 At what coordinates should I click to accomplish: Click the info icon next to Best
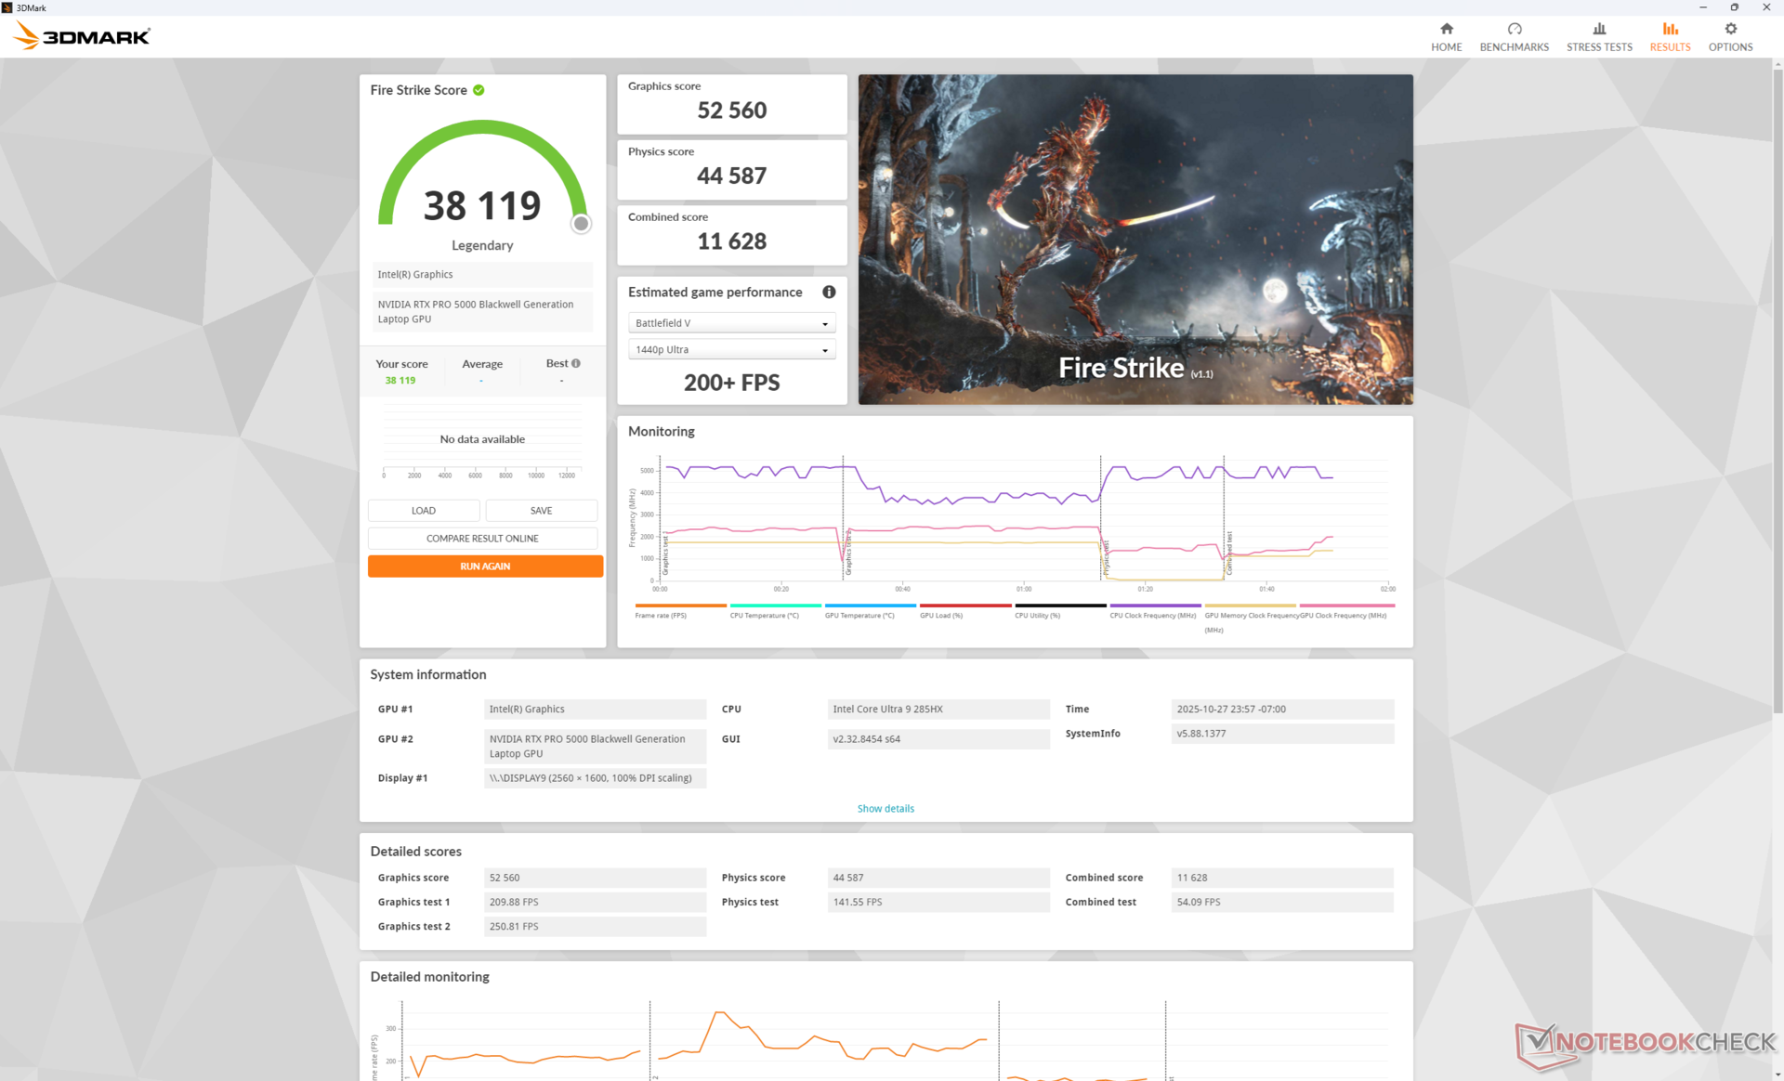(576, 363)
